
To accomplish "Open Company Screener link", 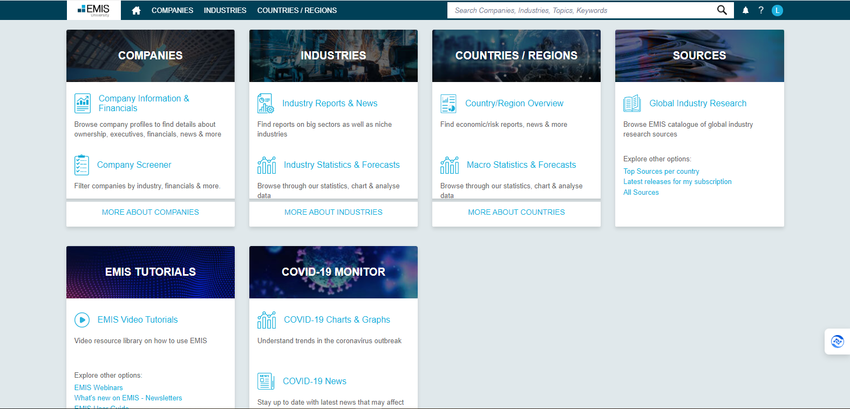I will point(134,165).
